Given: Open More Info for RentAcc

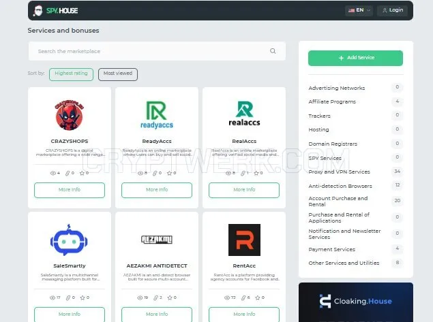Looking at the screenshot, I should click(x=244, y=315).
